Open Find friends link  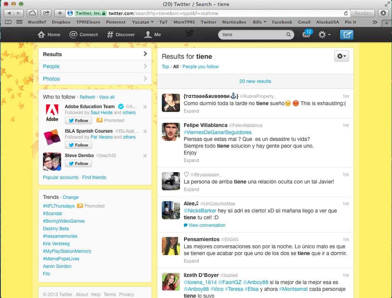pyautogui.click(x=94, y=177)
